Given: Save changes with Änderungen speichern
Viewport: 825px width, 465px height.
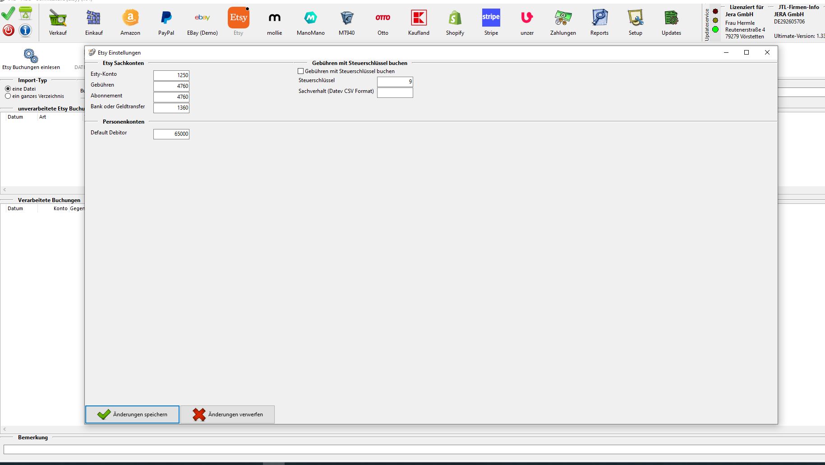Looking at the screenshot, I should click(132, 414).
